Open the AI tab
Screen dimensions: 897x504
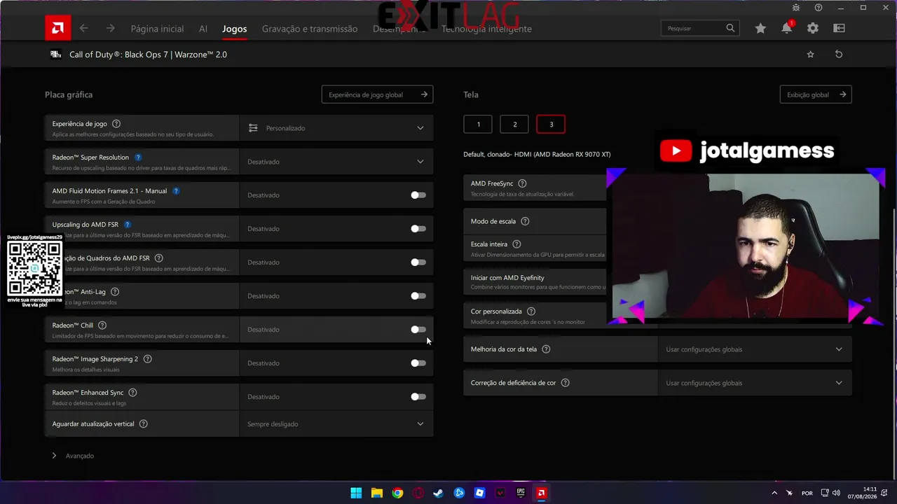pyautogui.click(x=203, y=29)
